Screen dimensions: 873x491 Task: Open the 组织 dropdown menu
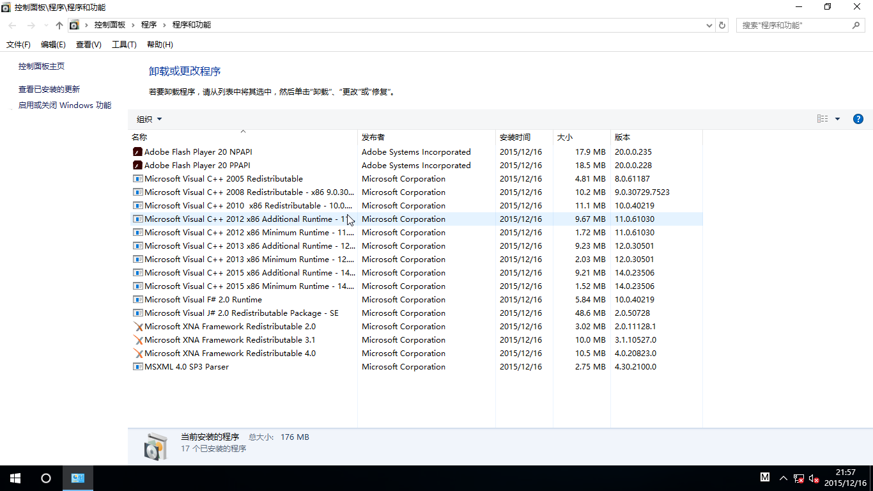point(149,118)
